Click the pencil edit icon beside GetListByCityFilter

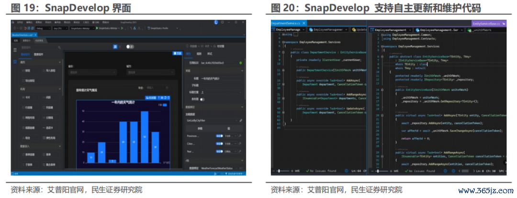coord(241,121)
